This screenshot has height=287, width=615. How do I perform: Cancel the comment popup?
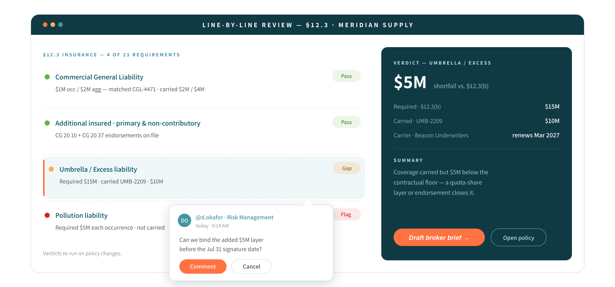[x=251, y=266]
